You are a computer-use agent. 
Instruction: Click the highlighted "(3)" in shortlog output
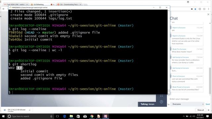19,68
